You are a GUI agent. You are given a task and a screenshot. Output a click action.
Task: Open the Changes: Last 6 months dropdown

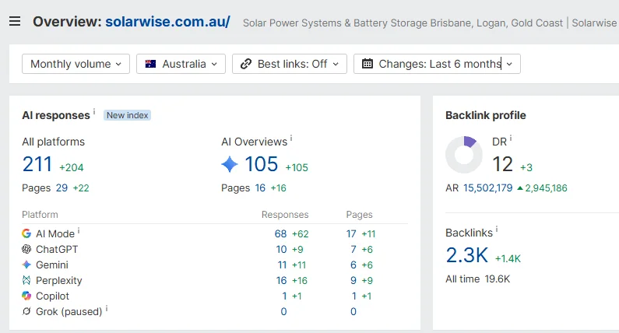437,64
